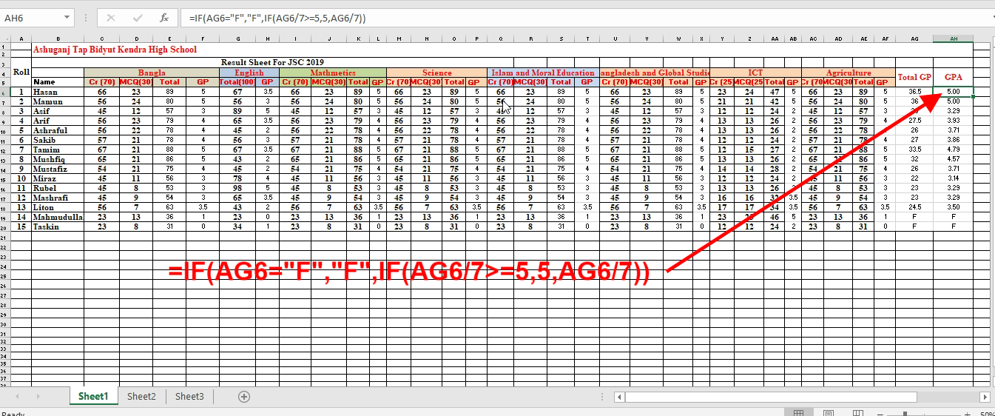Click the 'Mathmetics' subject header

(x=333, y=73)
